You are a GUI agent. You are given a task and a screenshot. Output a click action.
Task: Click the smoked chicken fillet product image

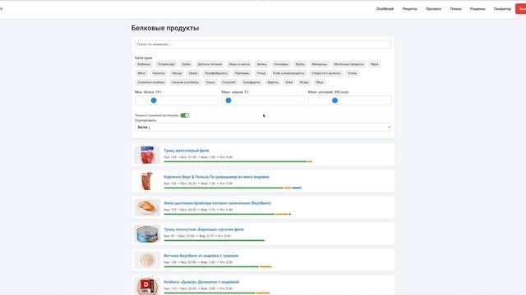[x=147, y=207]
